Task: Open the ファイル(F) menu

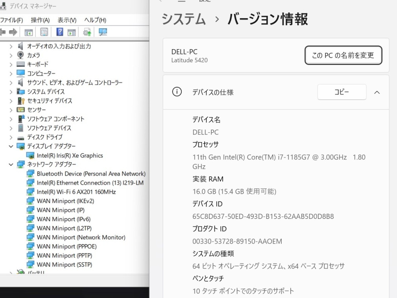Action: (11, 20)
